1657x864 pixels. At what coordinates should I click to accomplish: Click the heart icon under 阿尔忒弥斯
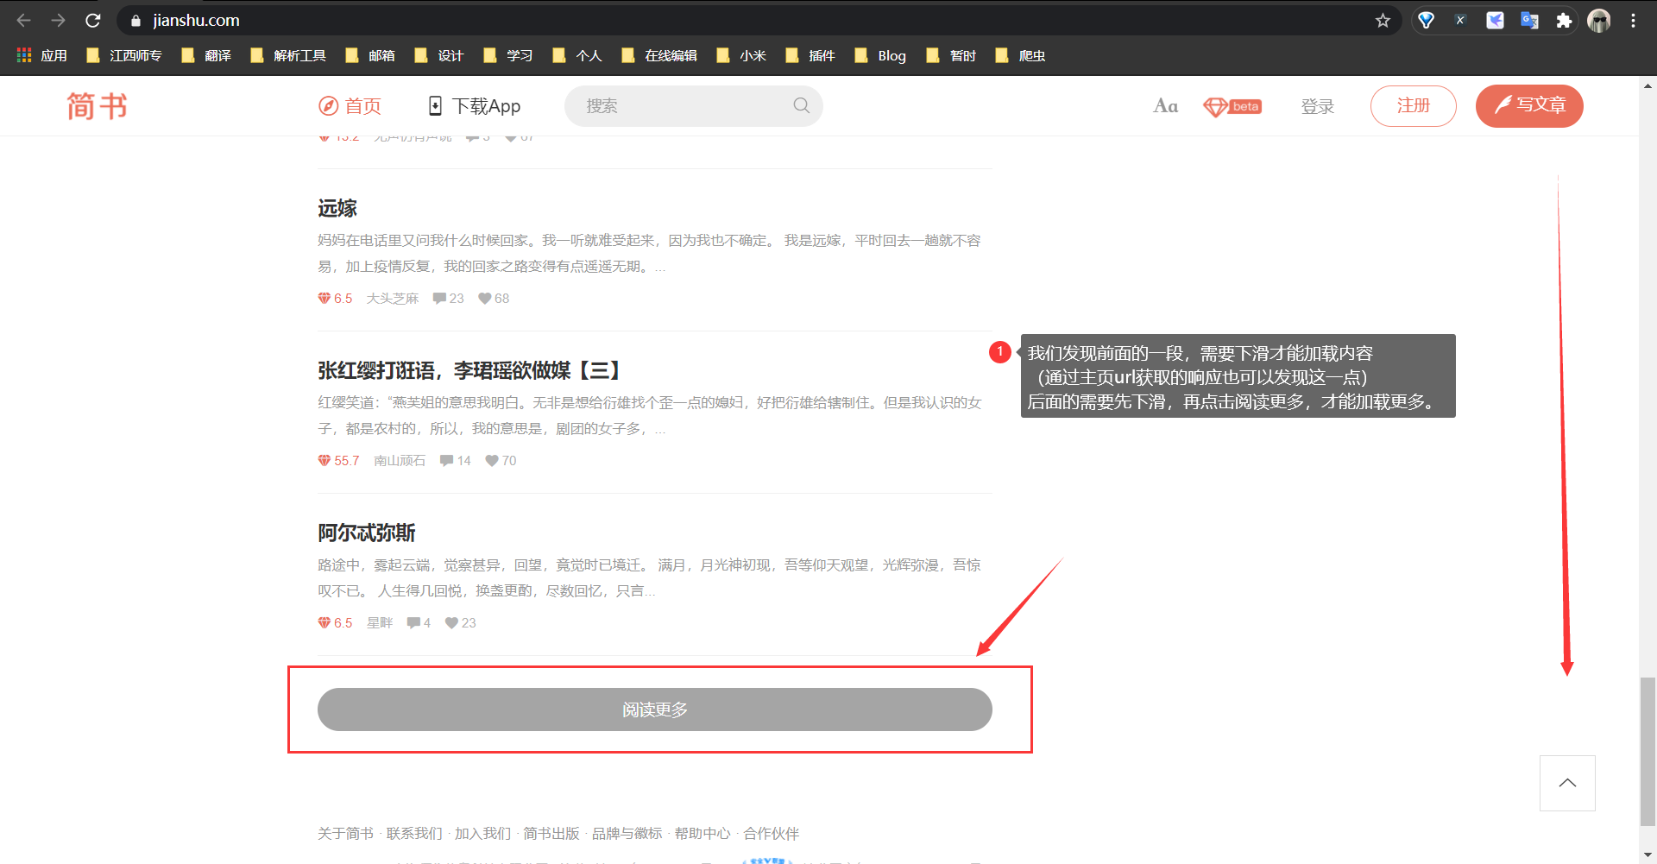pyautogui.click(x=450, y=622)
